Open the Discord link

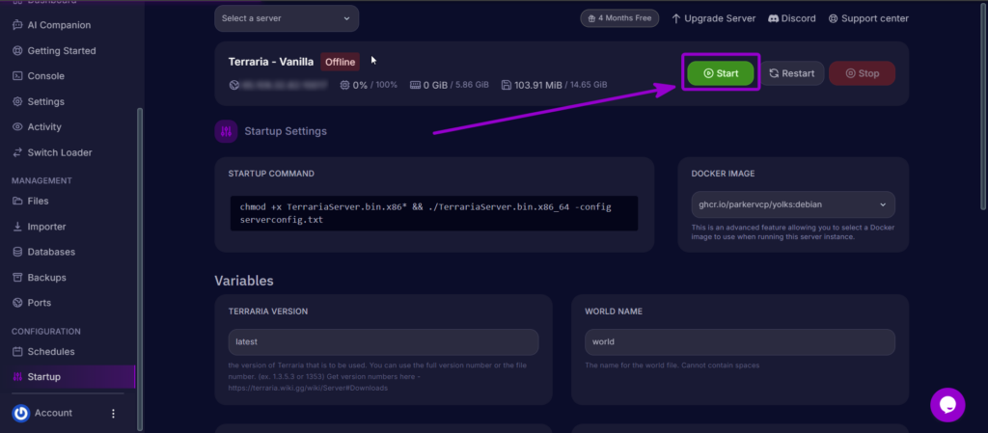792,19
